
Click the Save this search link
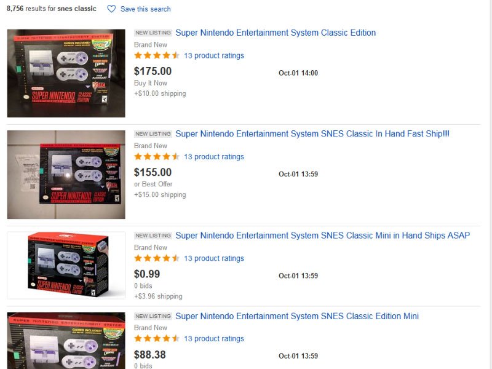tap(145, 9)
